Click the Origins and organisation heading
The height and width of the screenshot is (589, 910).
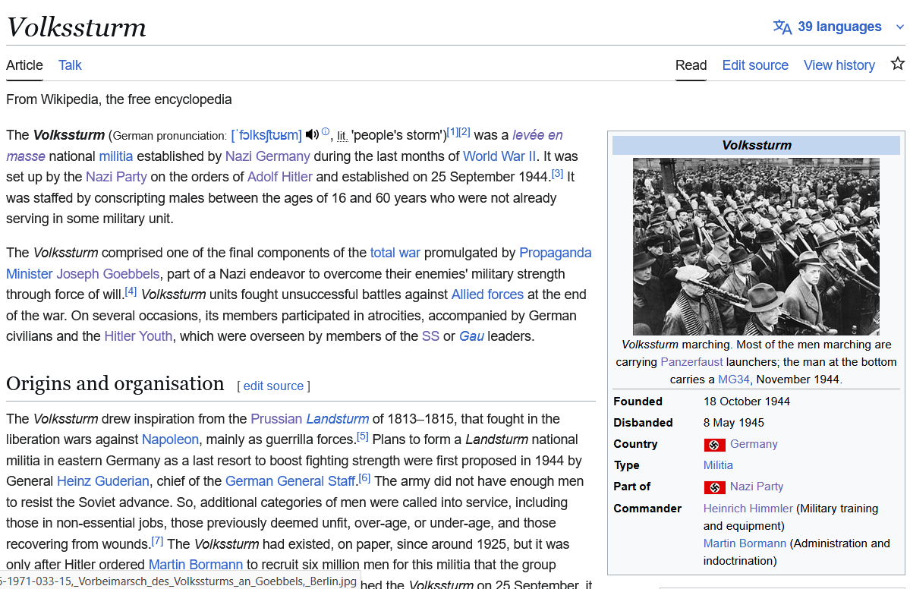point(115,383)
